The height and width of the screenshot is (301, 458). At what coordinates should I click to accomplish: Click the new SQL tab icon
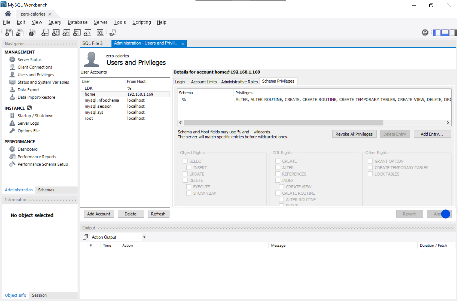pos(9,33)
